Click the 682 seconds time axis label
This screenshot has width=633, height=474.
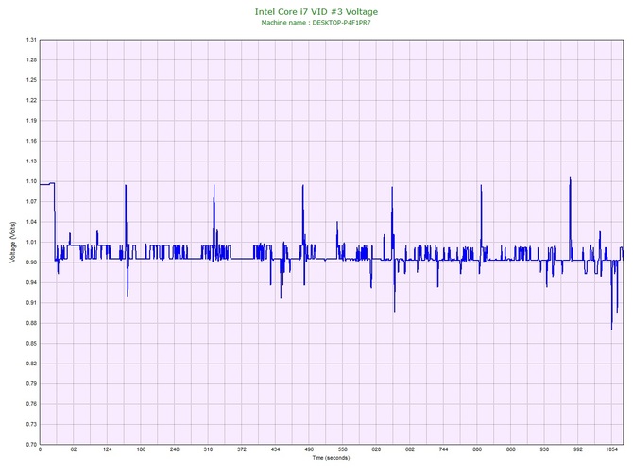click(410, 449)
